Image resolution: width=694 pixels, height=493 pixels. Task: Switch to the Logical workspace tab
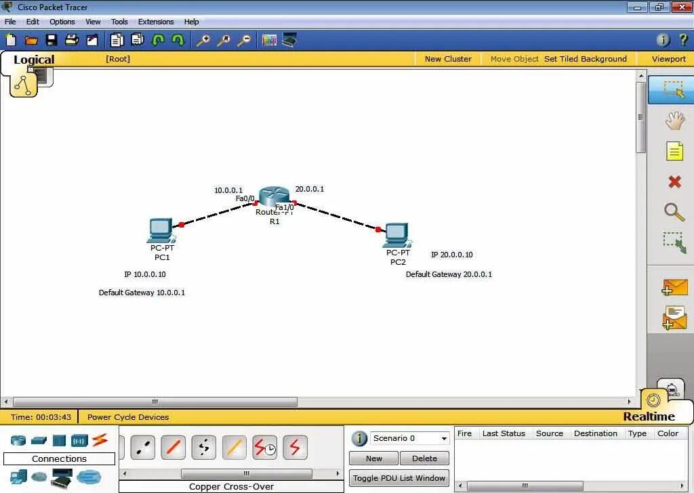coord(34,59)
